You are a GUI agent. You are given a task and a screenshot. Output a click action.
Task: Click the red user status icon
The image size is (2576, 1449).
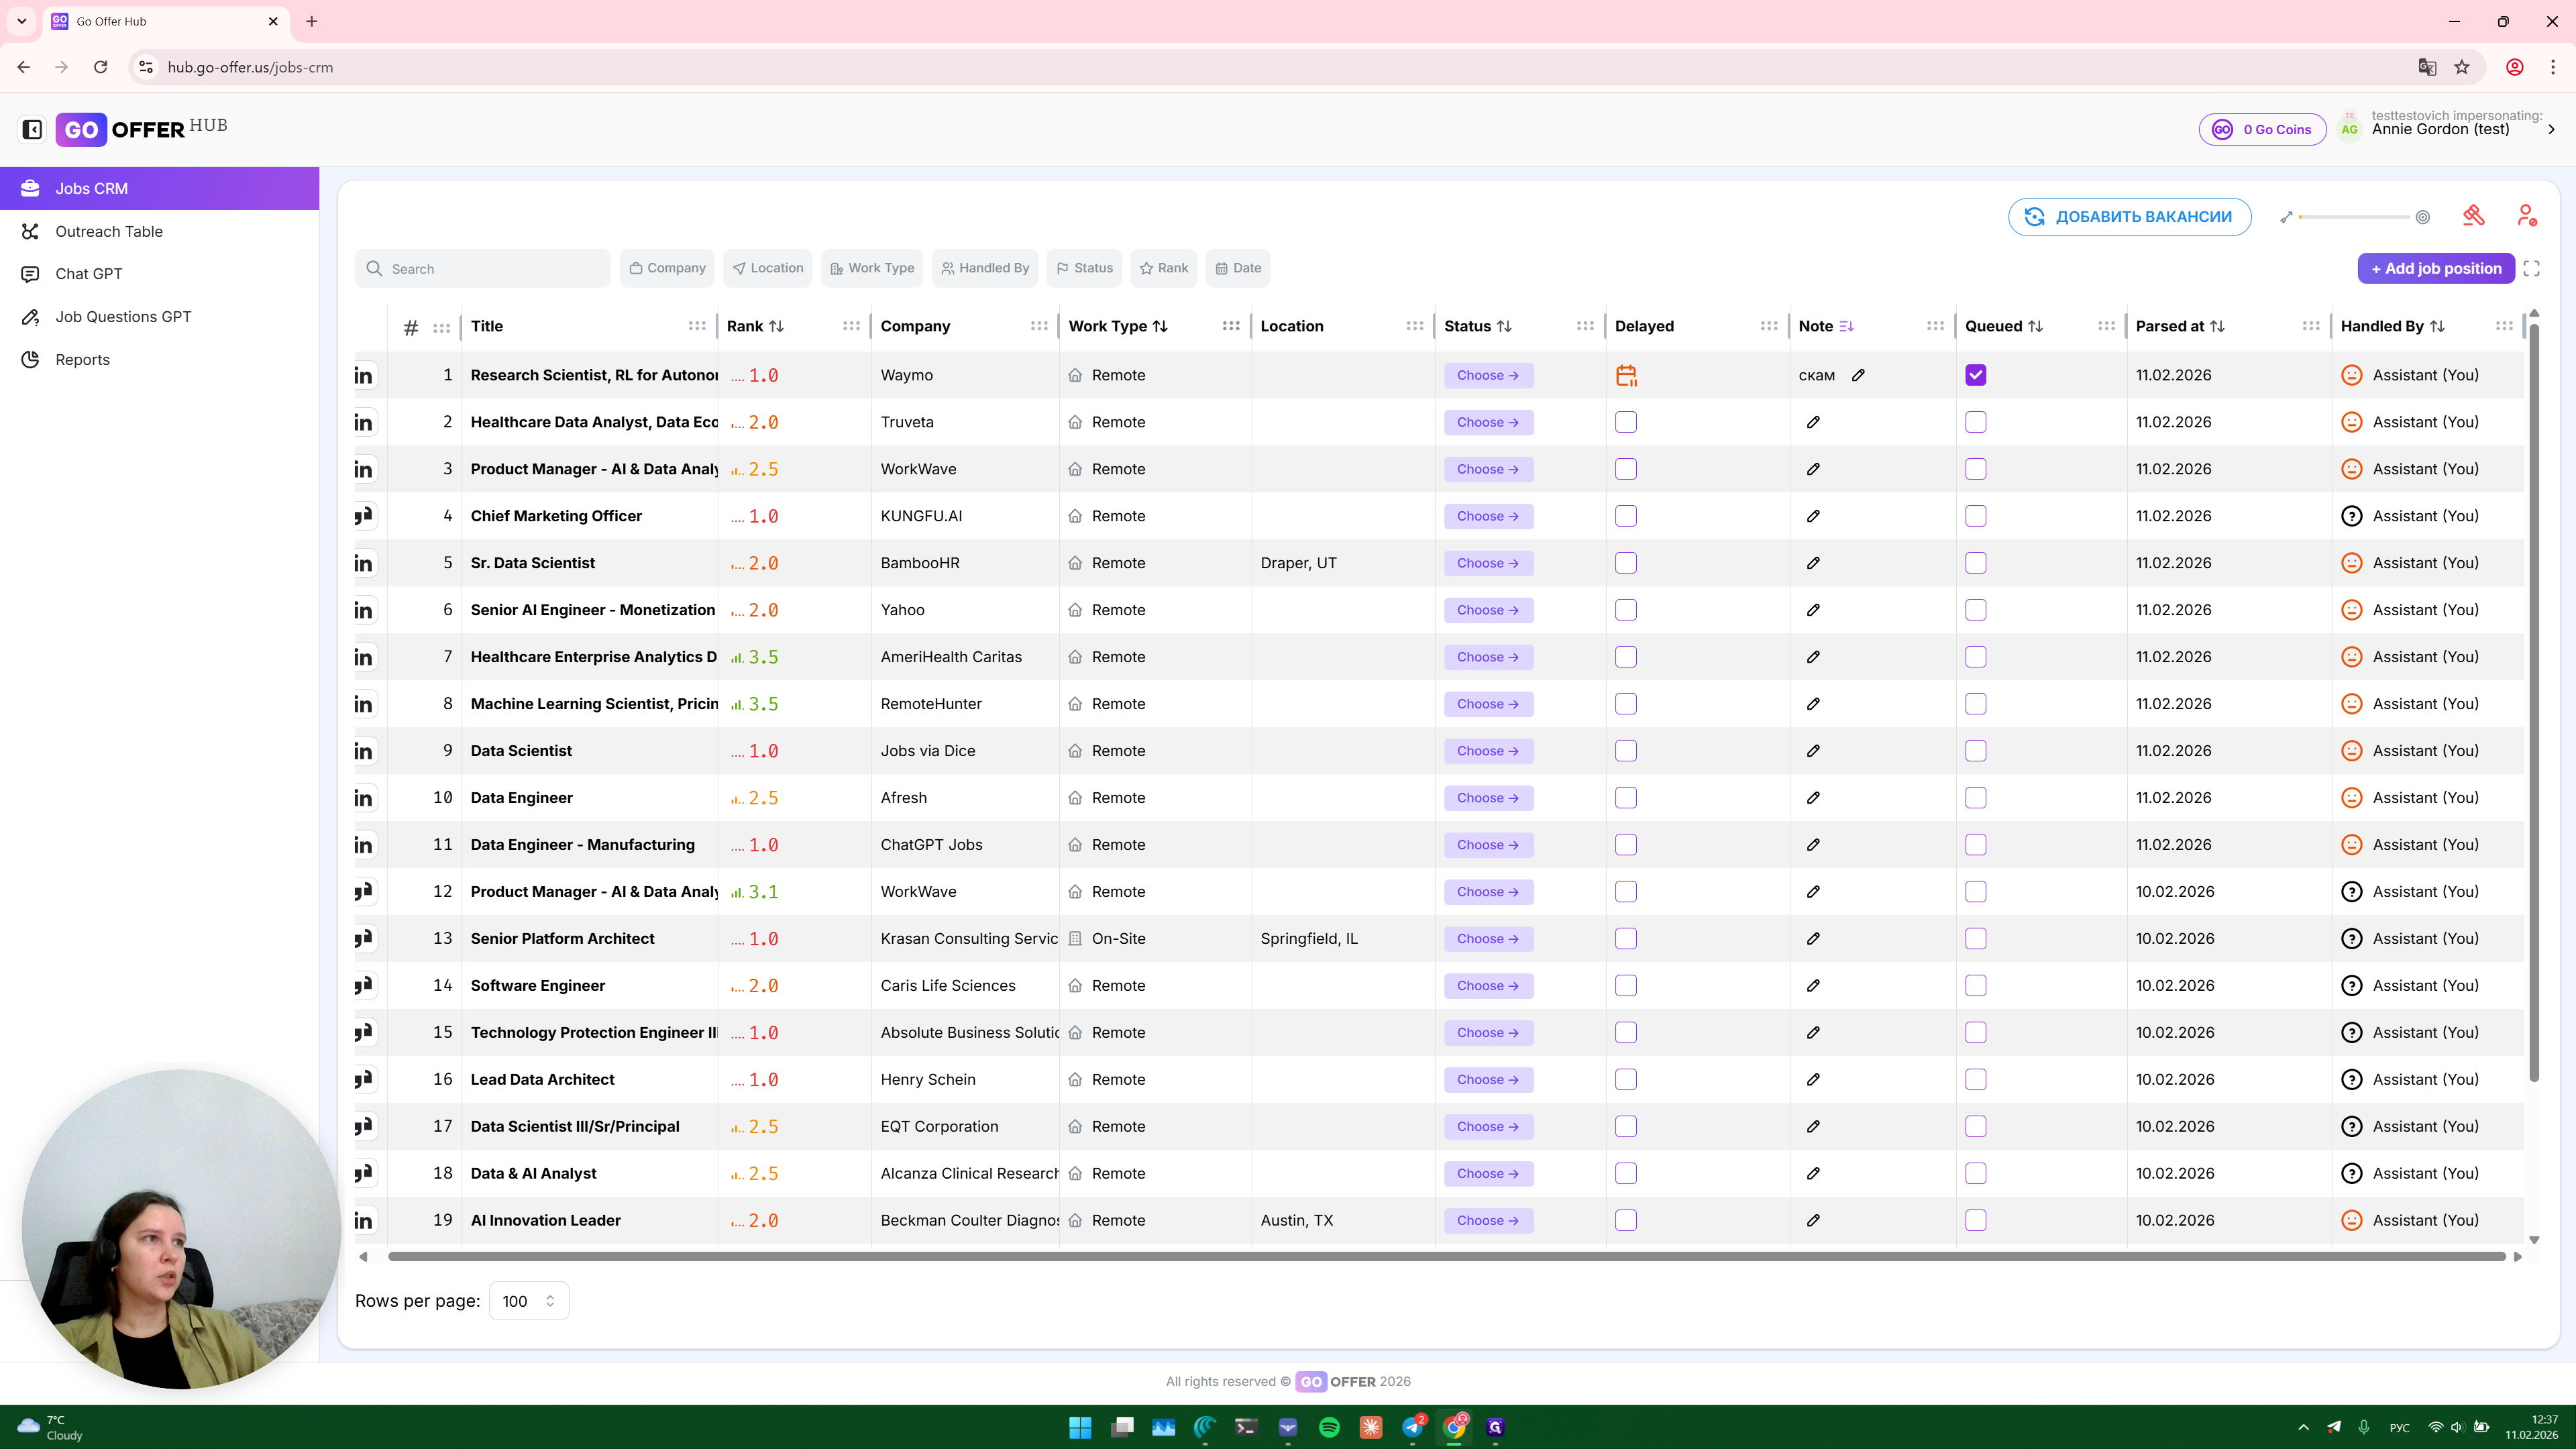(2526, 216)
